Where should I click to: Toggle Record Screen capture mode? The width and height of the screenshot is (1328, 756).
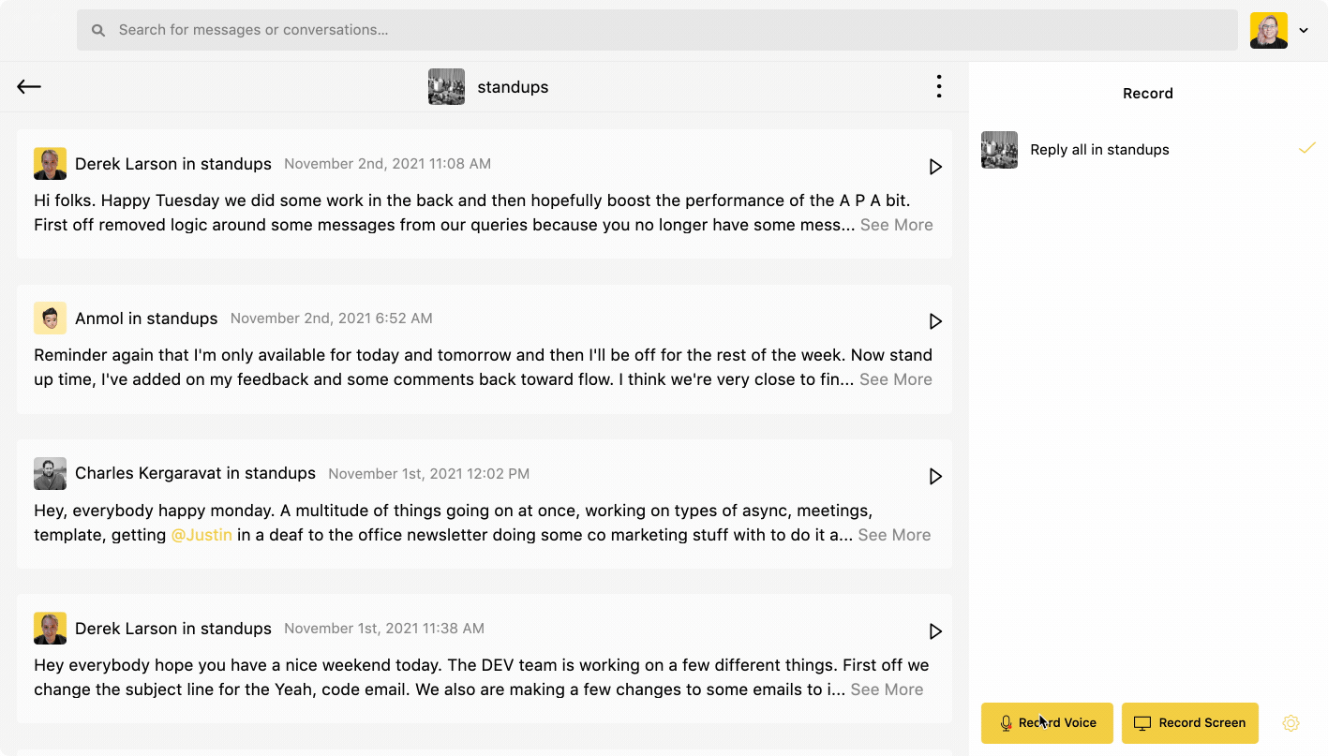pos(1189,723)
